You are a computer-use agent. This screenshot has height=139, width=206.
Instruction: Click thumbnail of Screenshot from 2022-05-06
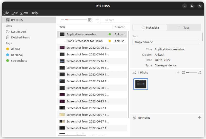tap(62, 48)
